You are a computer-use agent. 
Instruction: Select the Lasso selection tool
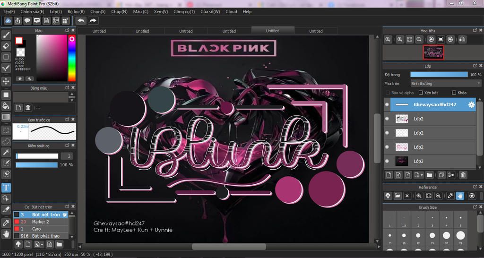point(6,141)
